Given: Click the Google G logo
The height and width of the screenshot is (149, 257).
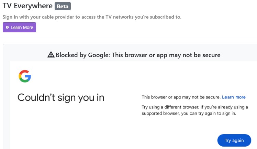Looking at the screenshot, I should (x=25, y=76).
